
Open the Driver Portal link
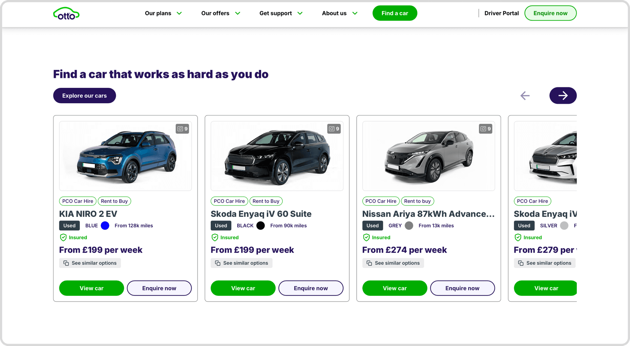pos(501,13)
